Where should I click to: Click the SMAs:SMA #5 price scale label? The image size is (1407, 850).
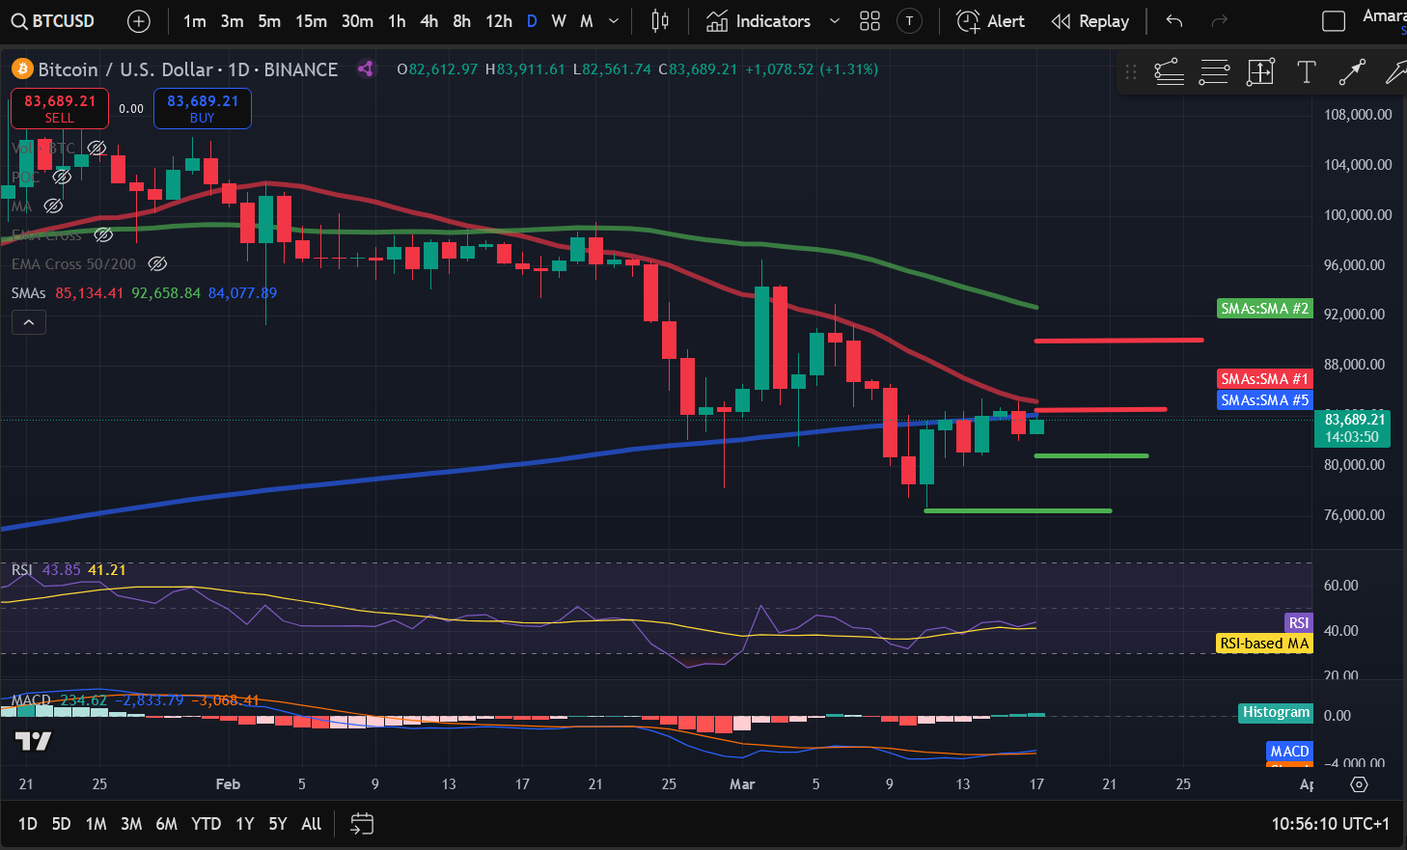click(x=1265, y=400)
